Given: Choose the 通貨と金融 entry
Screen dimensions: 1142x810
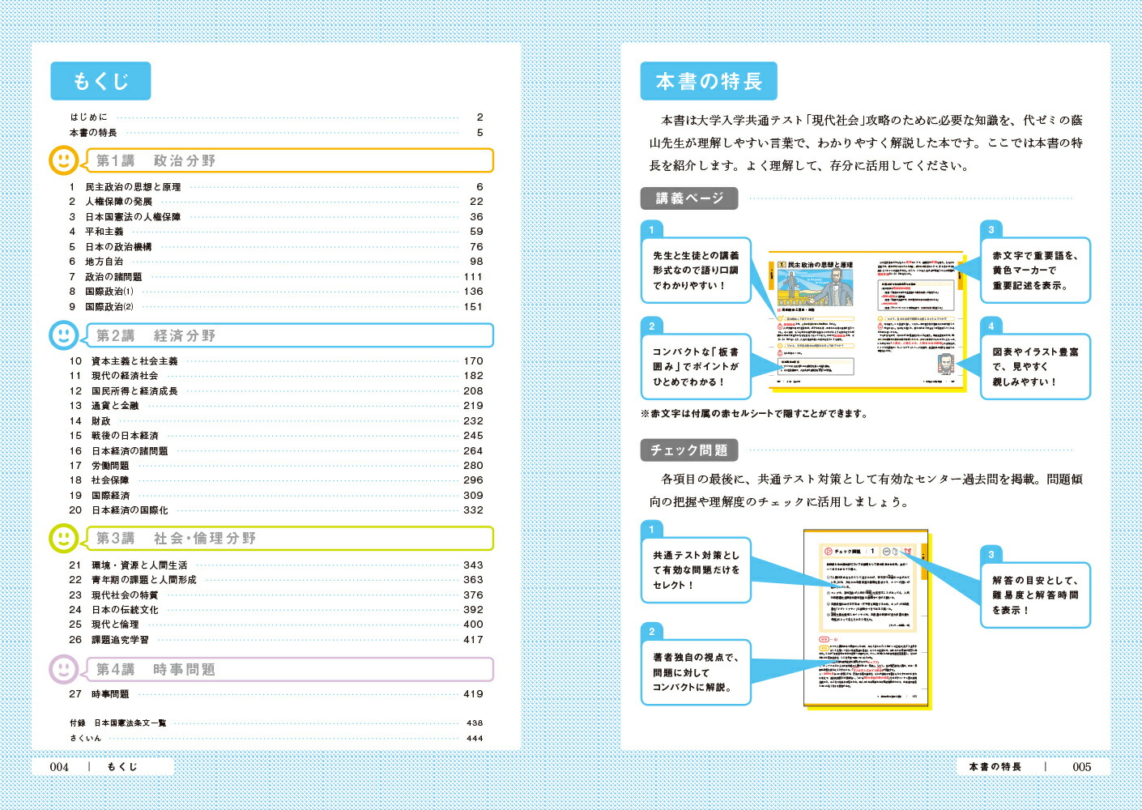Looking at the screenshot, I should click(276, 406).
